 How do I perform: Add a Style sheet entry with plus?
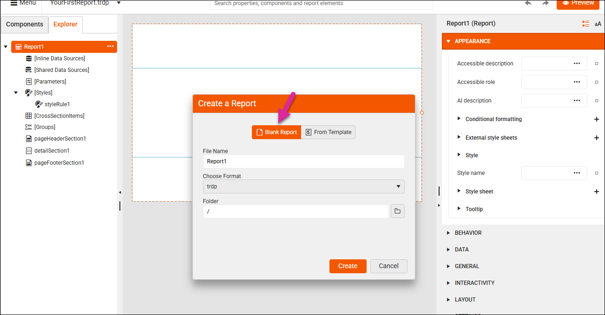[597, 192]
